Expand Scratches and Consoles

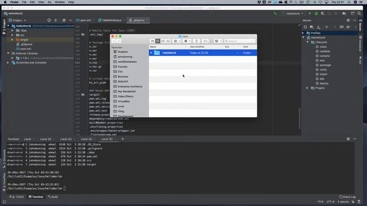point(8,62)
